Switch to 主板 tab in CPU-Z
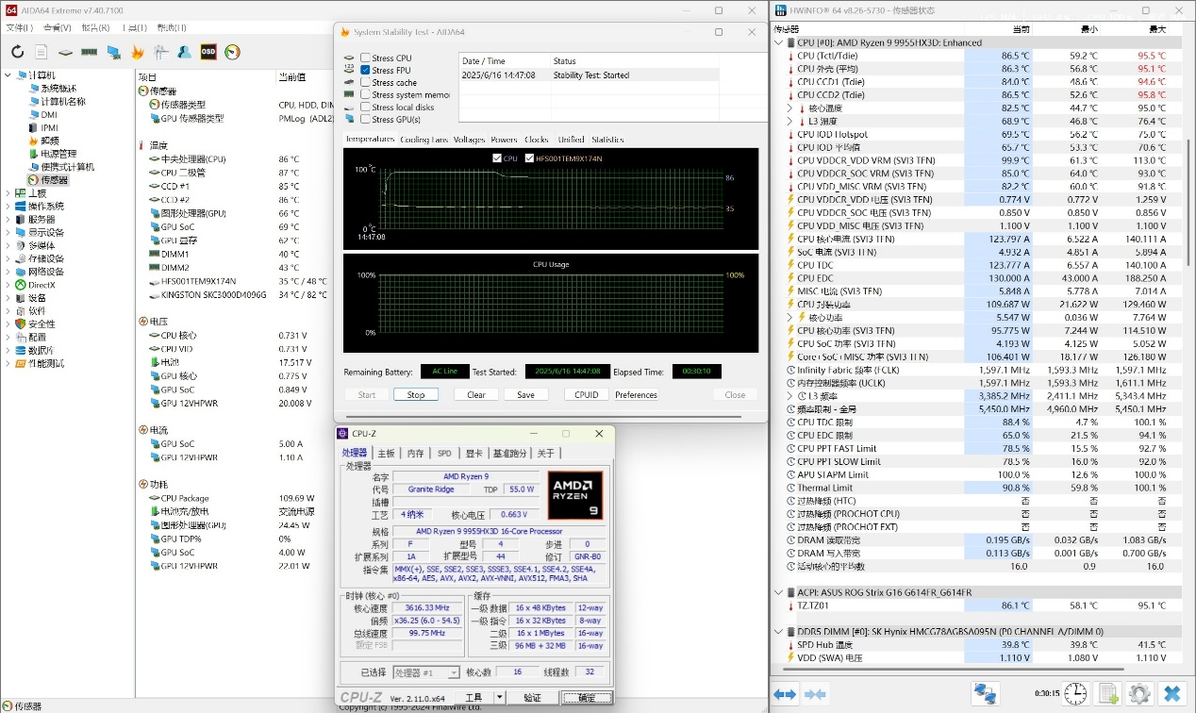This screenshot has width=1196, height=713. click(x=387, y=453)
